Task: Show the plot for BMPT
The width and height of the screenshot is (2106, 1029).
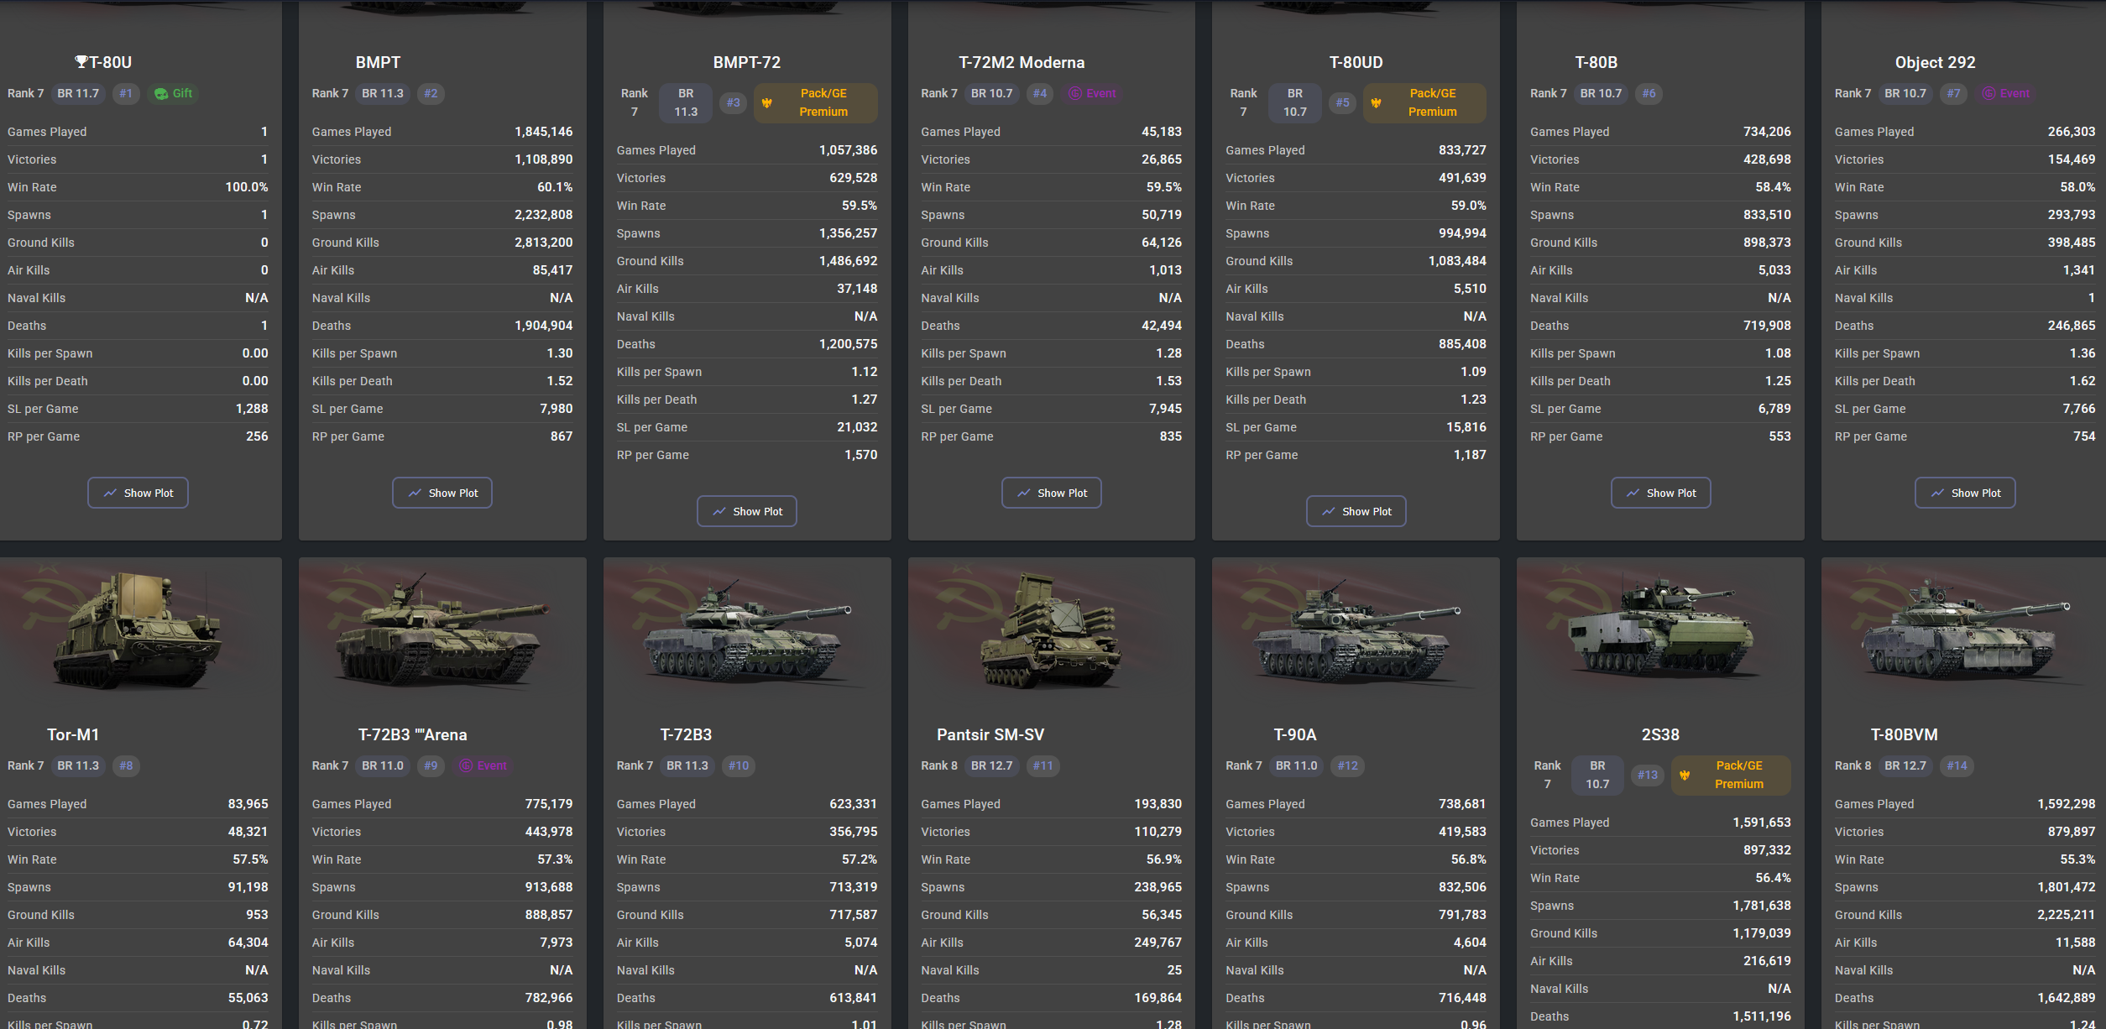Action: point(442,493)
